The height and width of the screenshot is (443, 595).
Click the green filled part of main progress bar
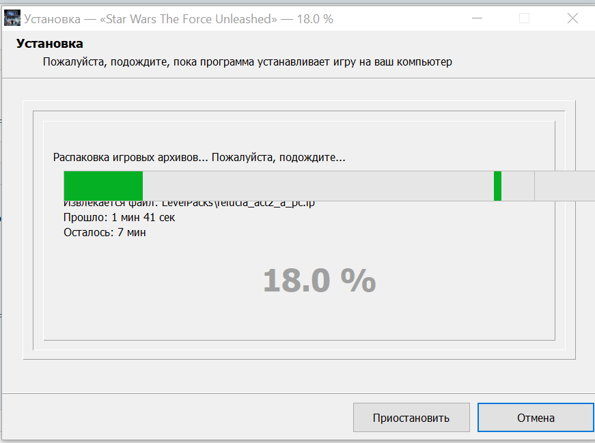(103, 186)
